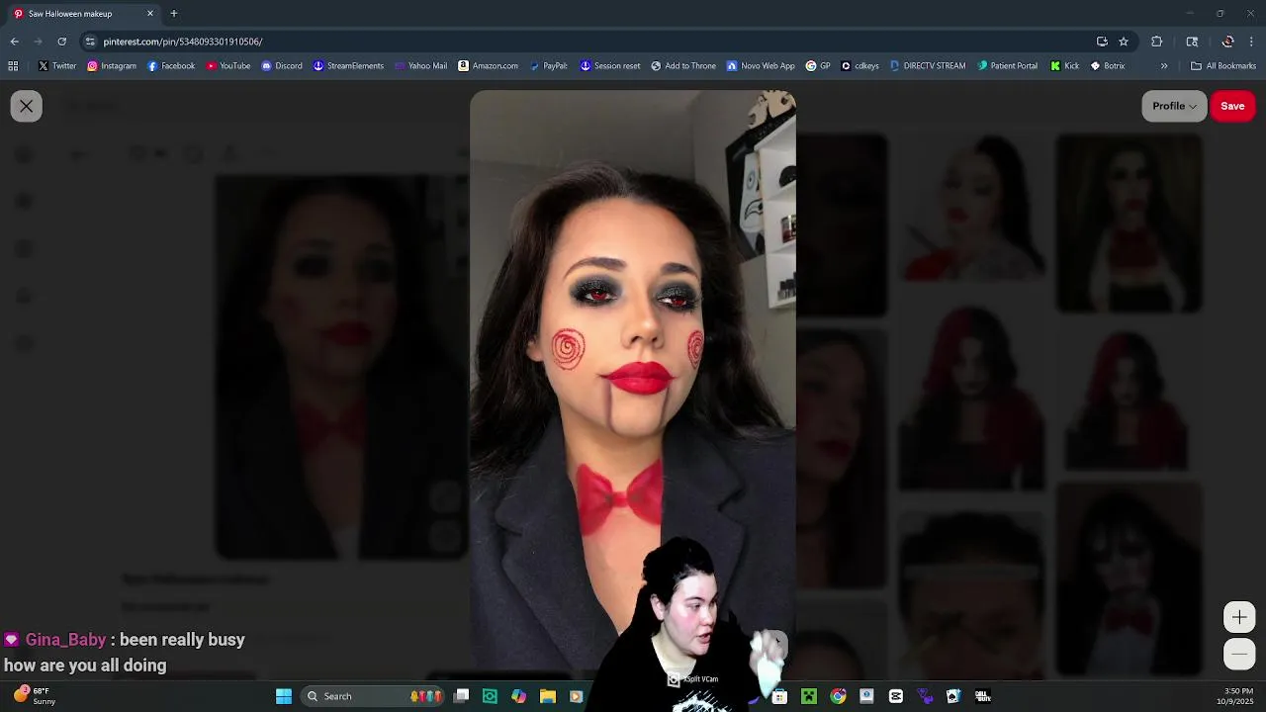Open the StreamElements bookmark
Screen dimensions: 1266x712
point(348,66)
